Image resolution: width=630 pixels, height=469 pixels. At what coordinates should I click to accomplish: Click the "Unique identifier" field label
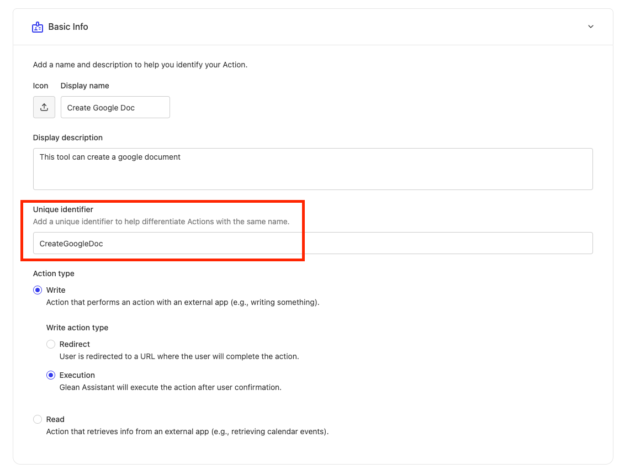[63, 209]
